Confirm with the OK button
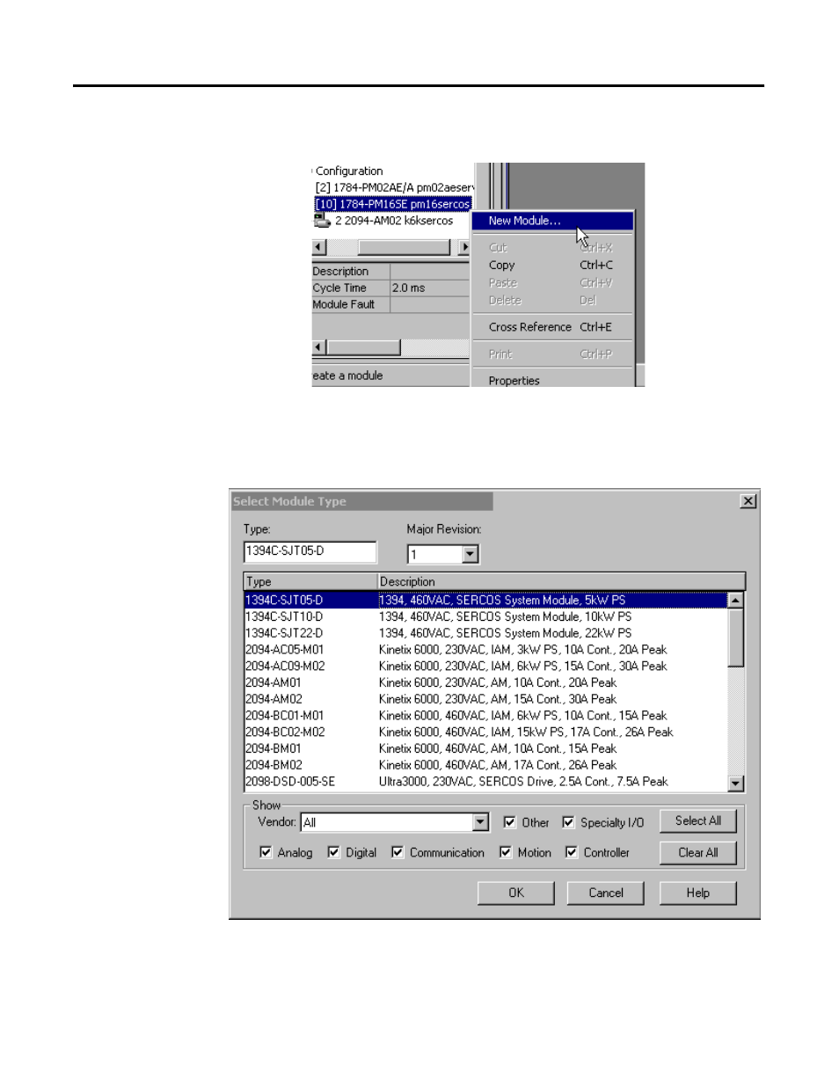Viewport: 839px width, 1086px height. [x=516, y=893]
